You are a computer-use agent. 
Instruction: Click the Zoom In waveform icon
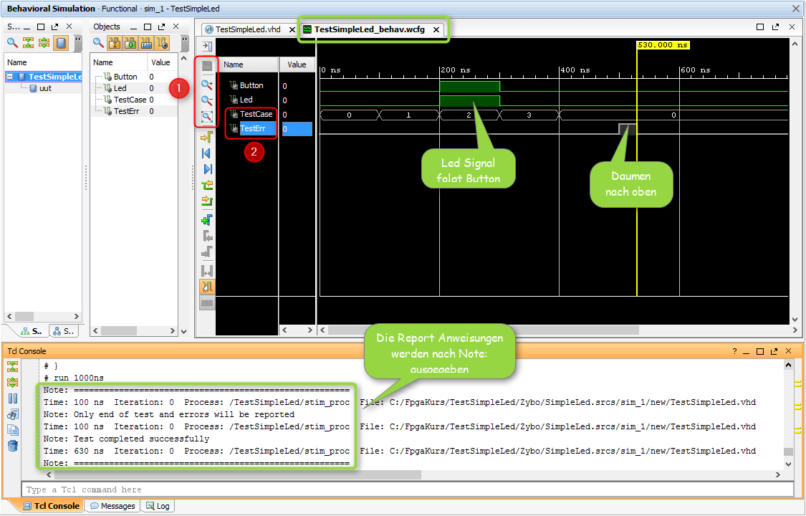(207, 84)
